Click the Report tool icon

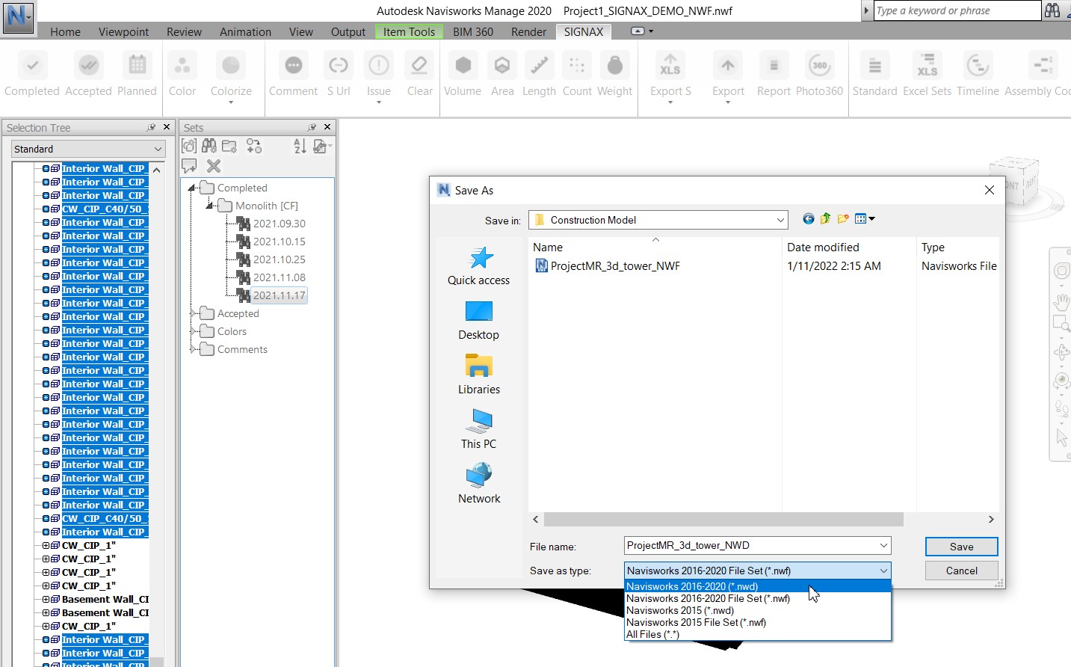tap(774, 66)
